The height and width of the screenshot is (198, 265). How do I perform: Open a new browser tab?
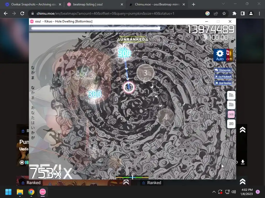pos(194,5)
